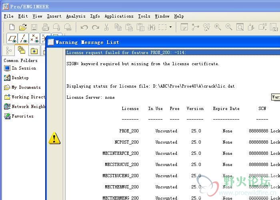Click the Refit view icon

tap(240, 27)
